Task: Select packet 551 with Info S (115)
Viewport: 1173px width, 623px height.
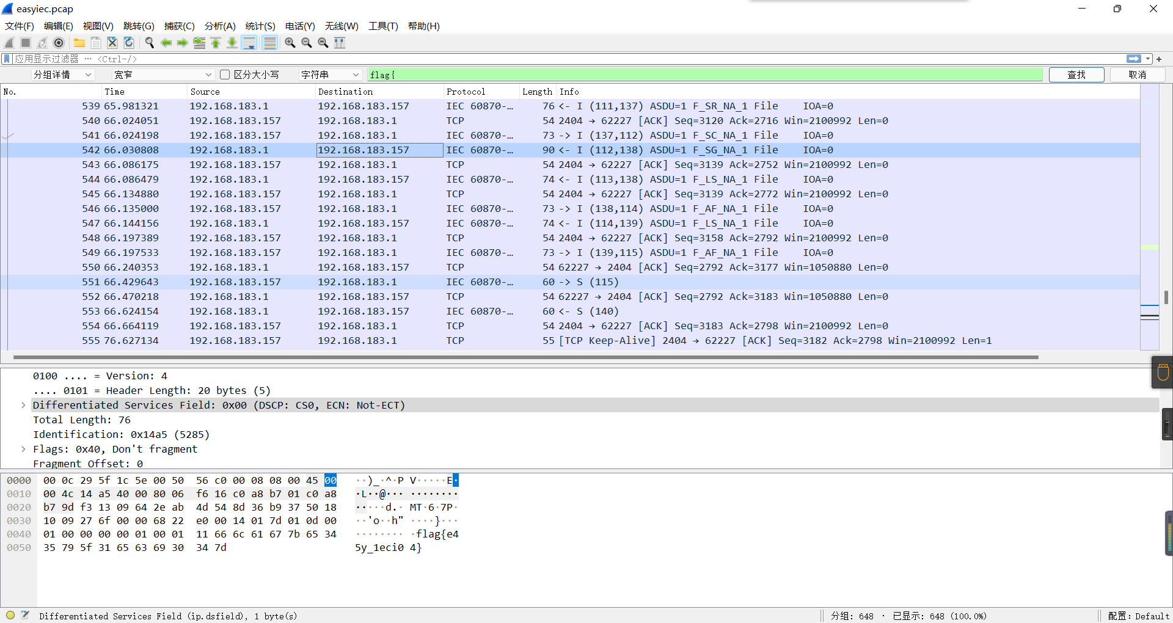Action: [570, 282]
